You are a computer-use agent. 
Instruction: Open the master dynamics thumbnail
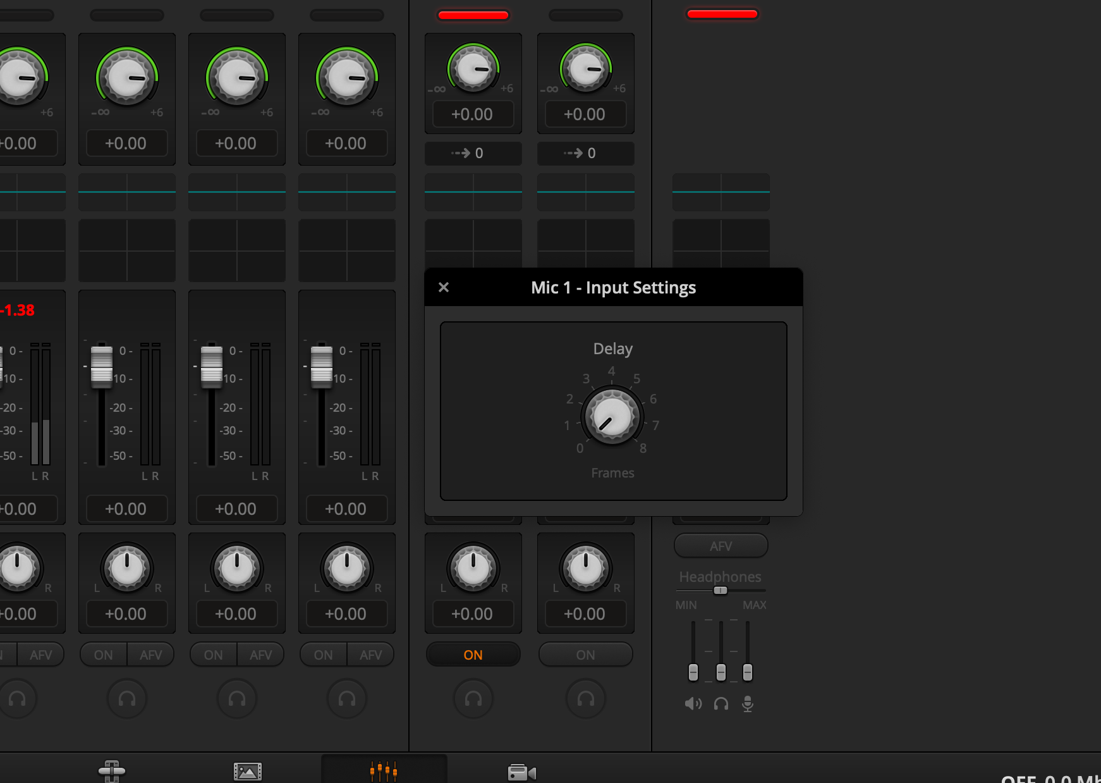721,244
